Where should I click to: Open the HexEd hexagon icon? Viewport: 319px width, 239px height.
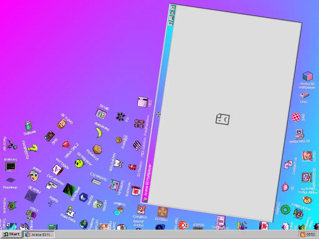83,197
